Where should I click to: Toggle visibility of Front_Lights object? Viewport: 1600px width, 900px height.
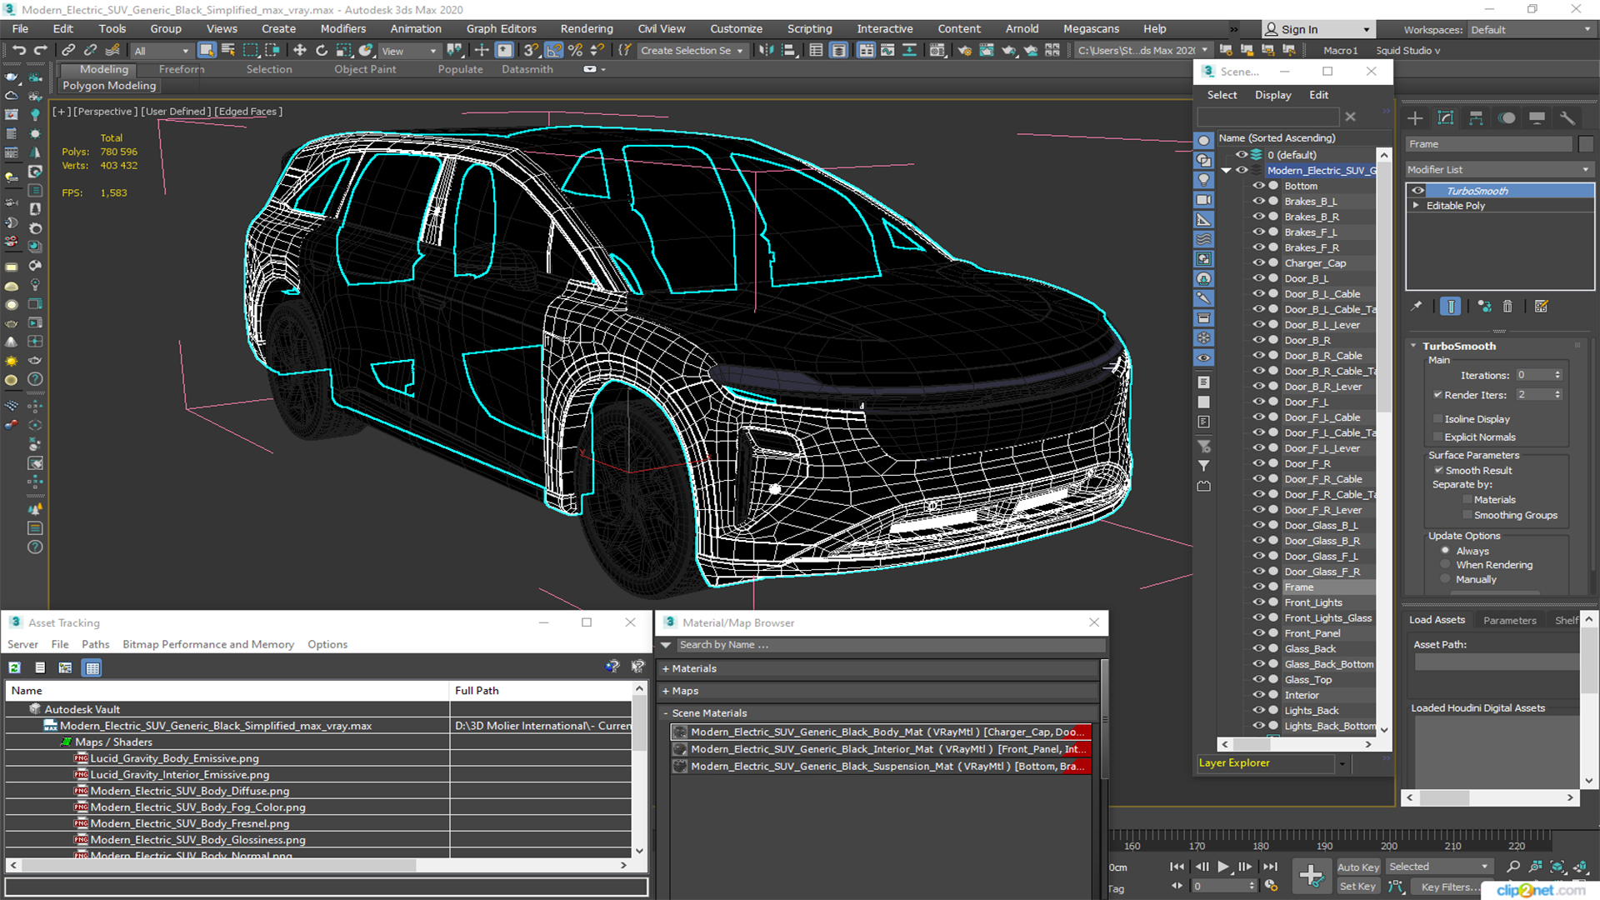(x=1258, y=602)
